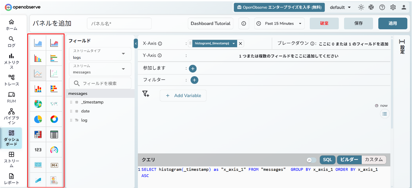Collapse the field list panel chevron

pos(136,44)
